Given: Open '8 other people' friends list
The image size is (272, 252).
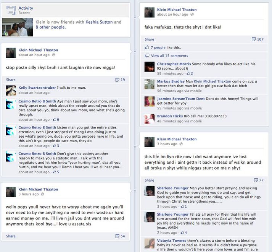Looking at the screenshot, I should [x=50, y=27].
